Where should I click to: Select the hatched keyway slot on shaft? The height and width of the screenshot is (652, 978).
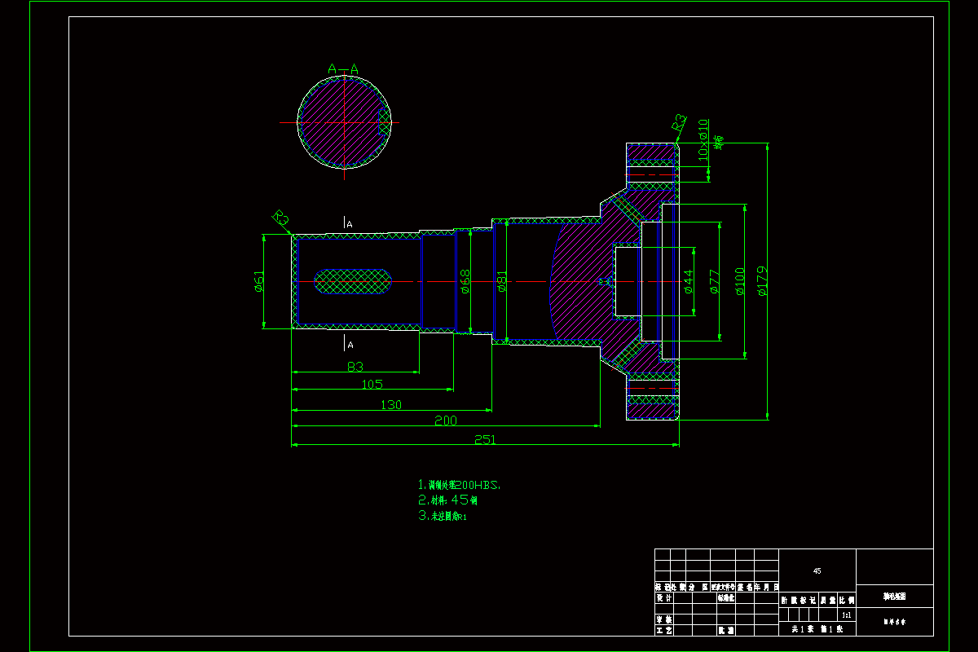[x=353, y=281]
